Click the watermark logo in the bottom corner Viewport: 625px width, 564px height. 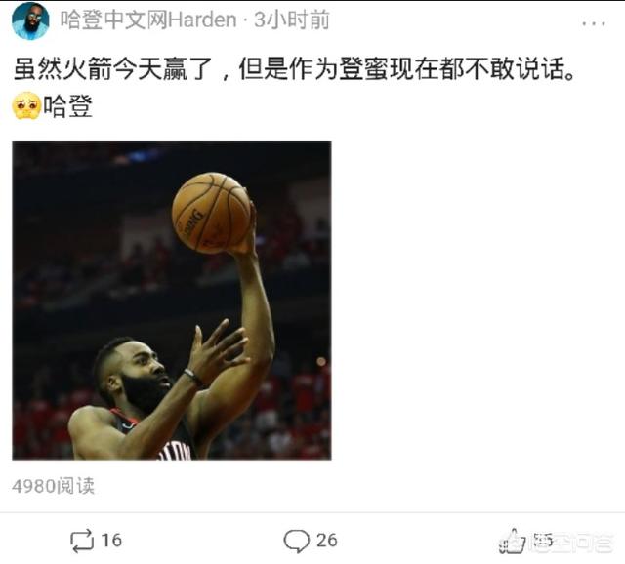click(x=570, y=543)
